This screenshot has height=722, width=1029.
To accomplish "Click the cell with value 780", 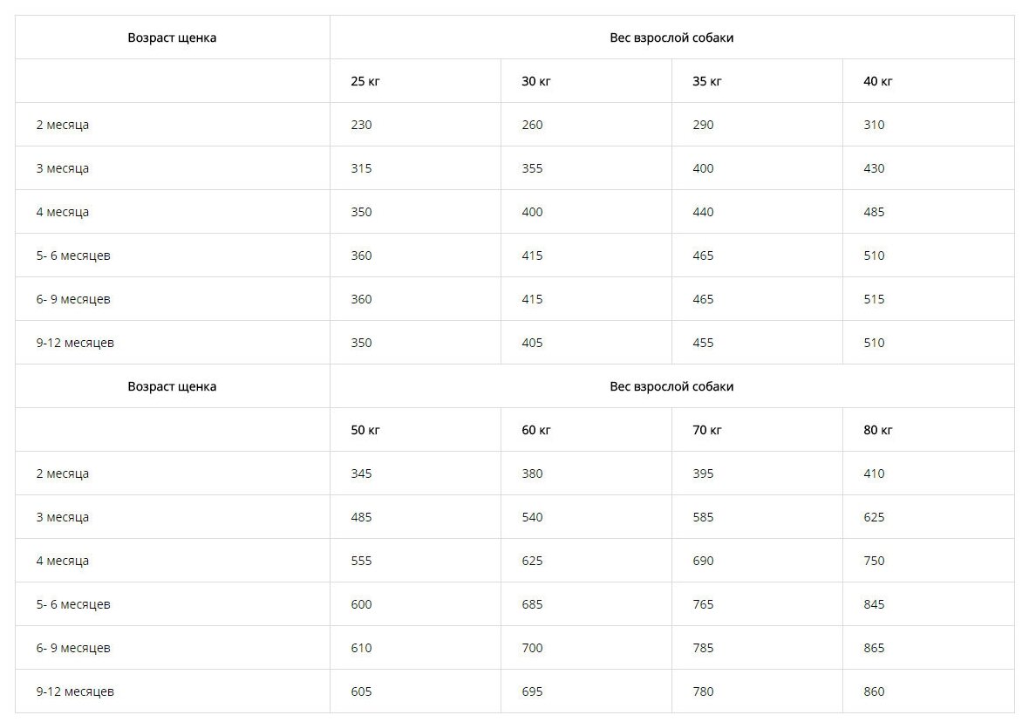I will (x=703, y=691).
